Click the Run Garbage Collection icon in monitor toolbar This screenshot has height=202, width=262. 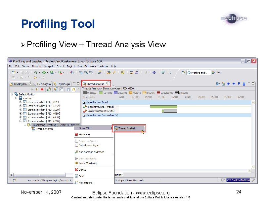point(49,89)
